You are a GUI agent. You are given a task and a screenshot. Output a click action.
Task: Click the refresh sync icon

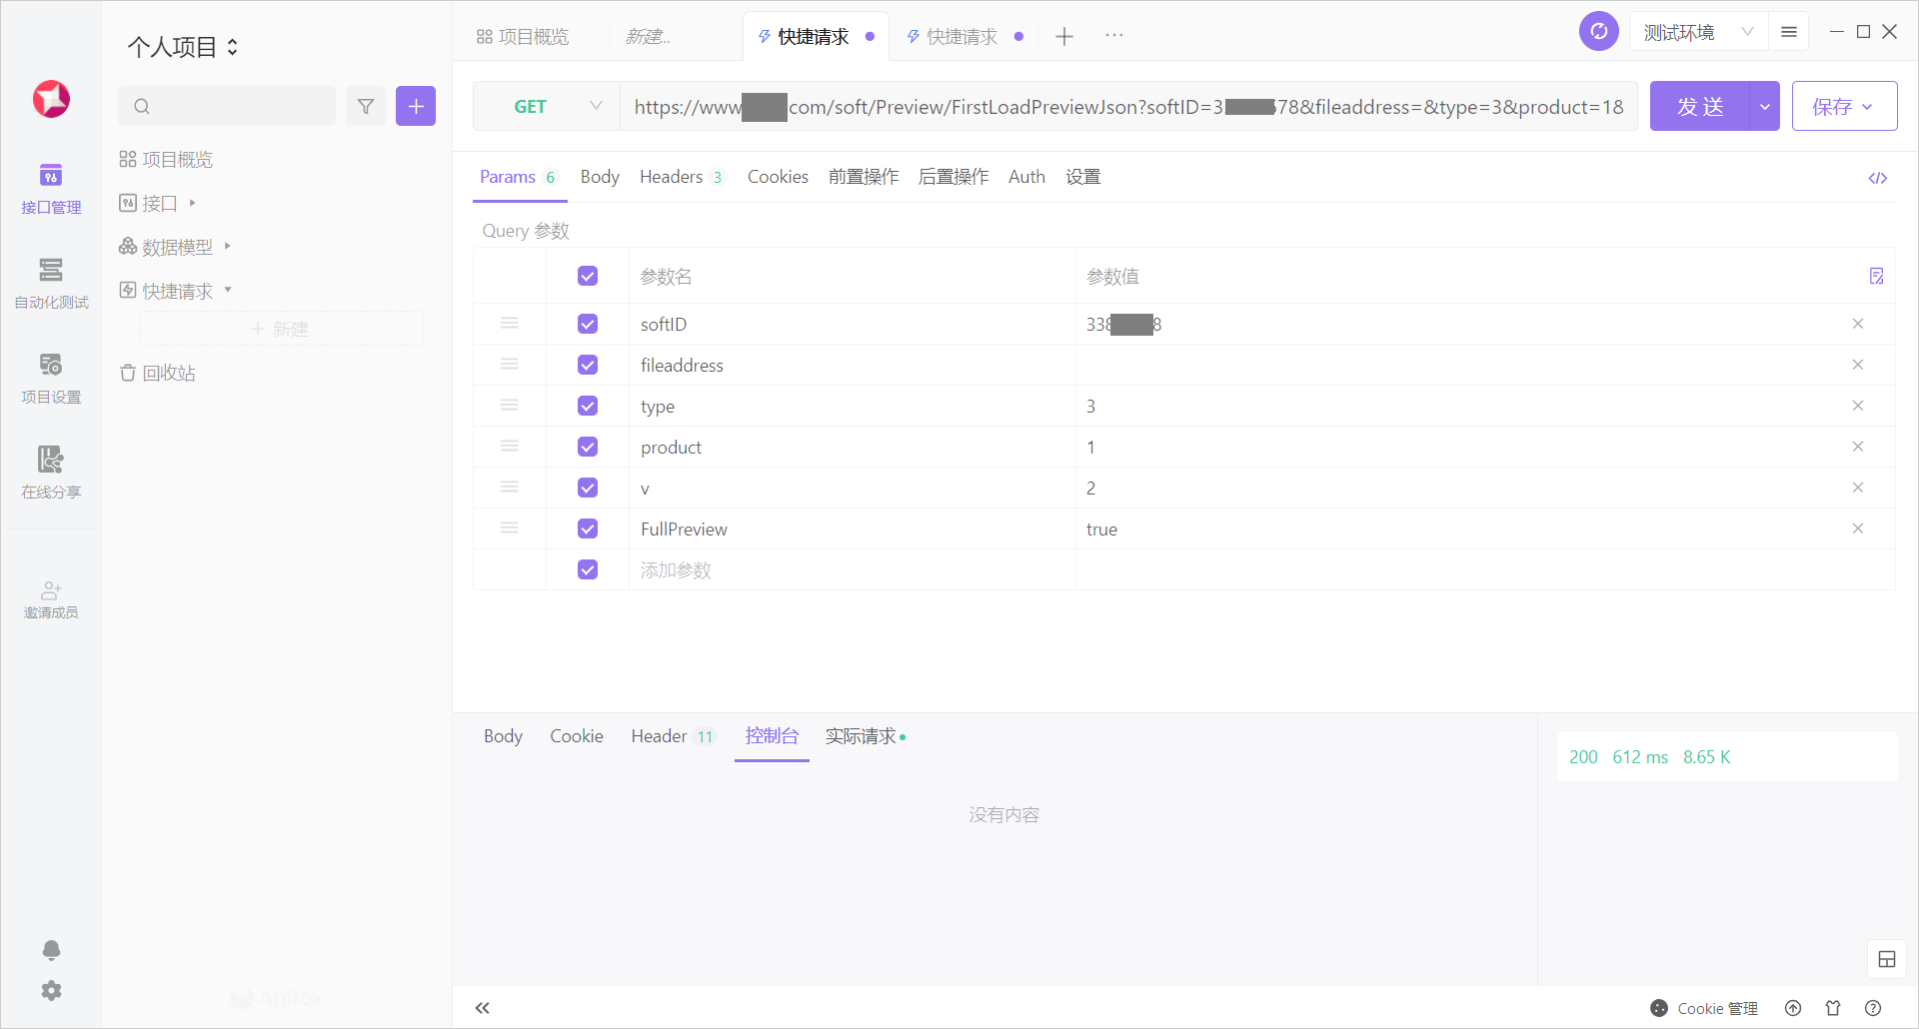click(x=1598, y=32)
